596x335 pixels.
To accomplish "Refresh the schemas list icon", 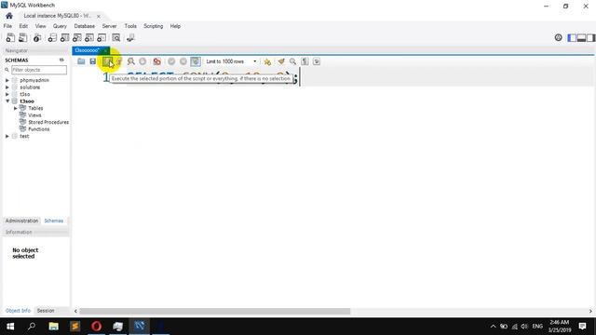I will [61, 60].
